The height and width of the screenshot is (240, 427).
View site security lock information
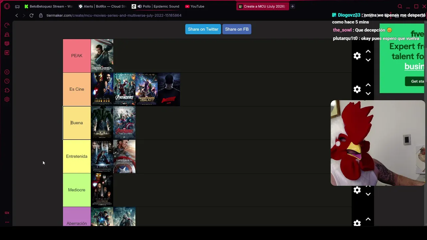tap(41, 15)
